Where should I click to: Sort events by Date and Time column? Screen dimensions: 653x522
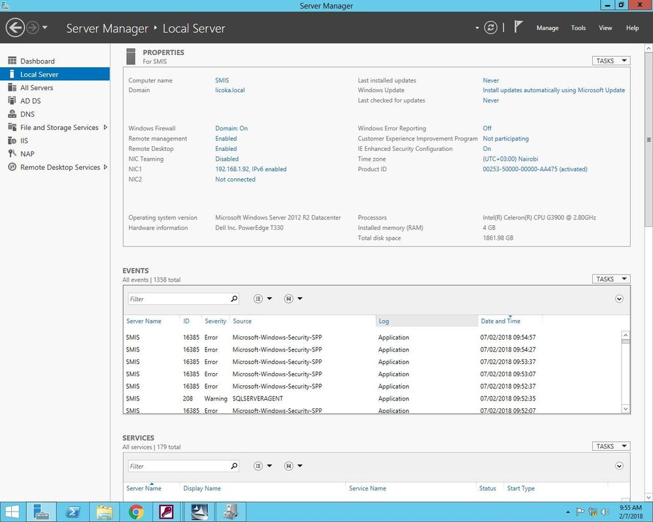click(500, 321)
